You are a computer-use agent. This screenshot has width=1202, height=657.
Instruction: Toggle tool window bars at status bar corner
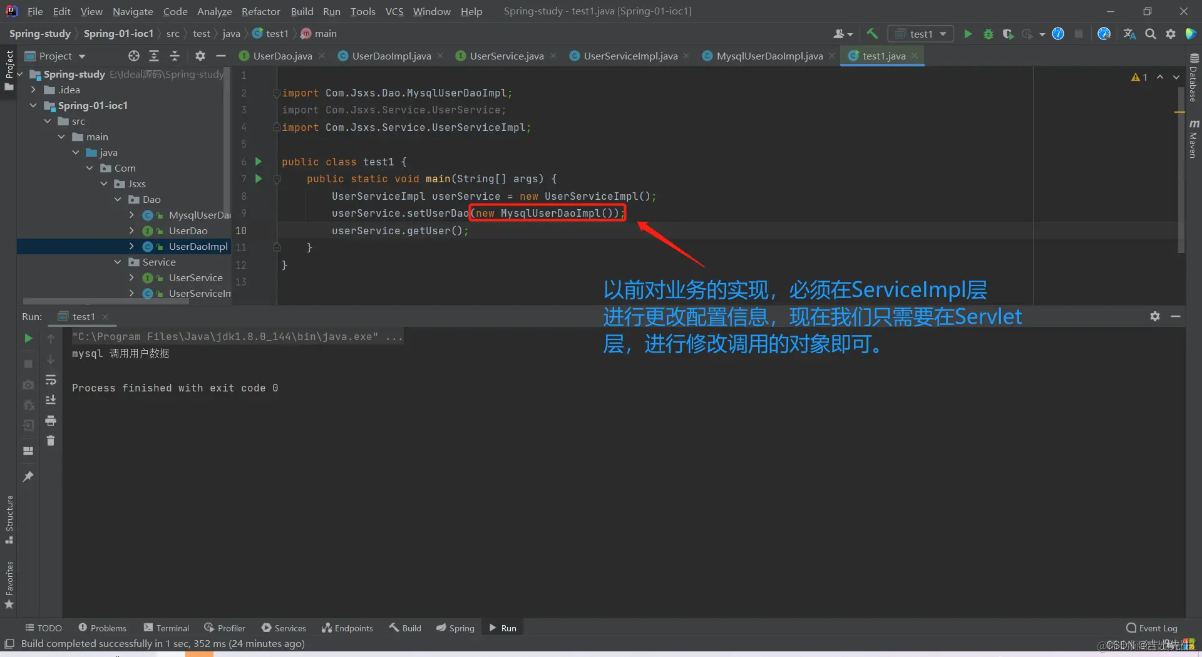[9, 644]
